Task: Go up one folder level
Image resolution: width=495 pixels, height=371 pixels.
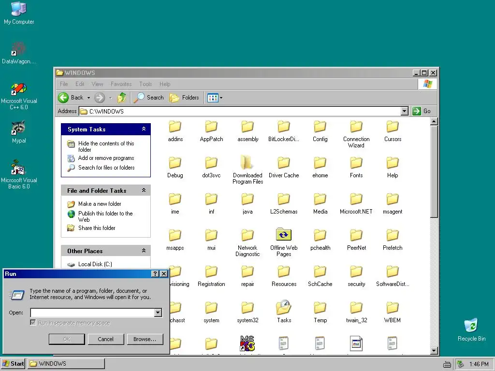Action: point(122,98)
